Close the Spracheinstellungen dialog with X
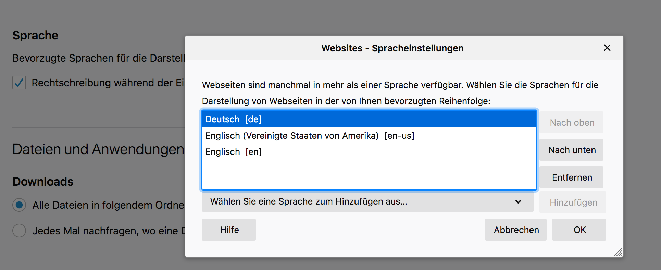661x270 pixels. [x=607, y=48]
